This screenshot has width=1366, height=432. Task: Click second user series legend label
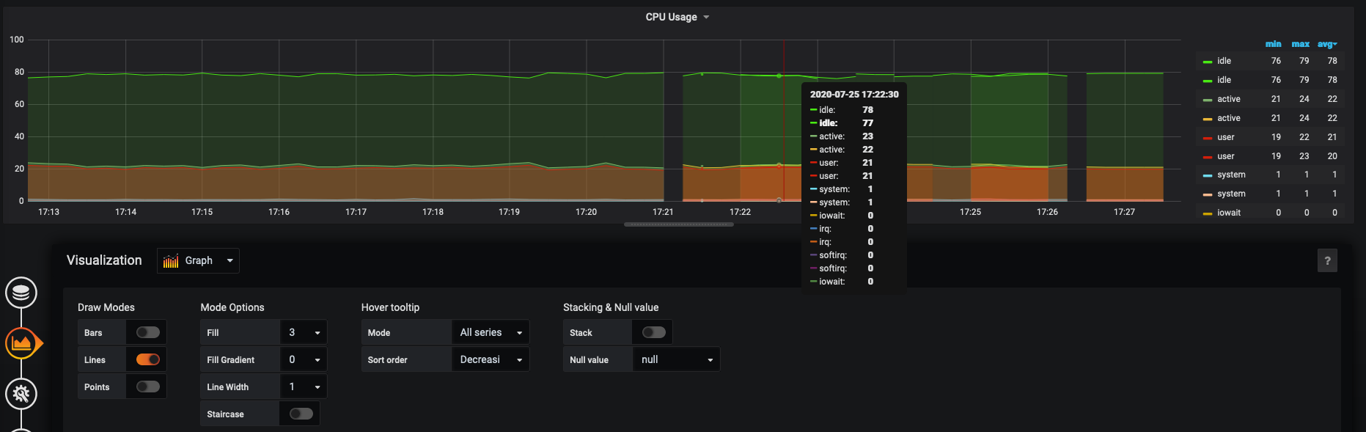tap(1226, 156)
